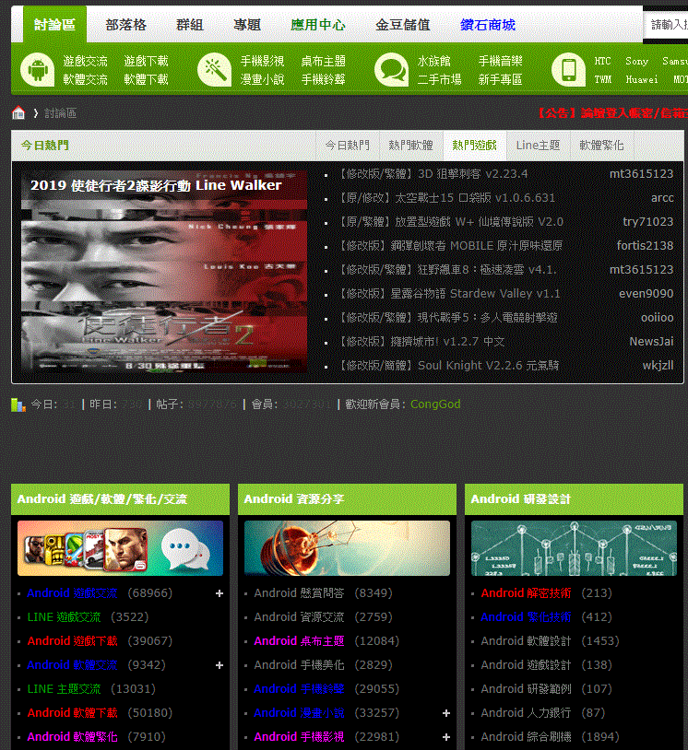Click the bar chart statistics icon
Screen dimensions: 688x750
(18, 404)
